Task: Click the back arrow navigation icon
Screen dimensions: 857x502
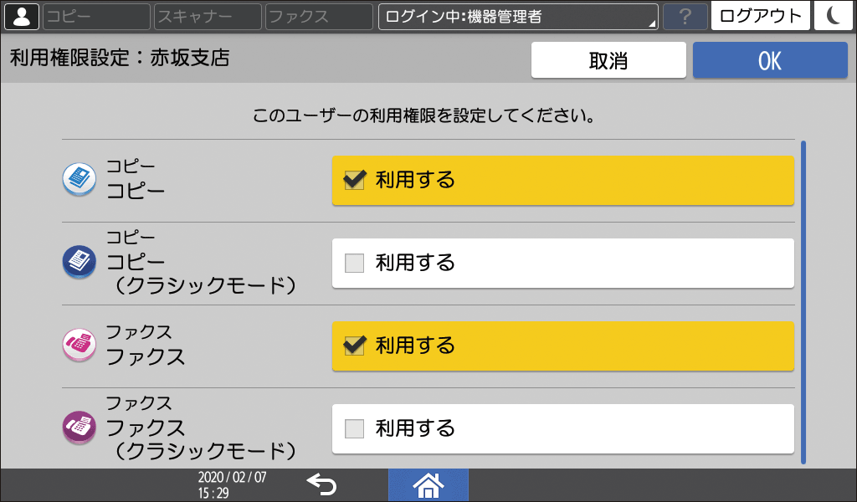Action: pyautogui.click(x=322, y=484)
